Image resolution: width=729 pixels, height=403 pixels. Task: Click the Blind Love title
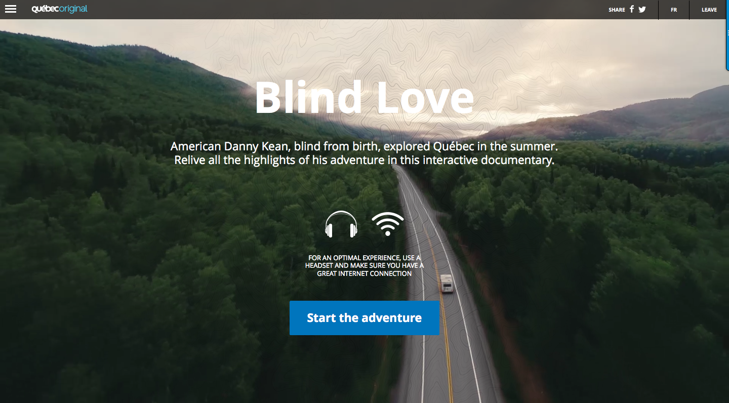[364, 98]
